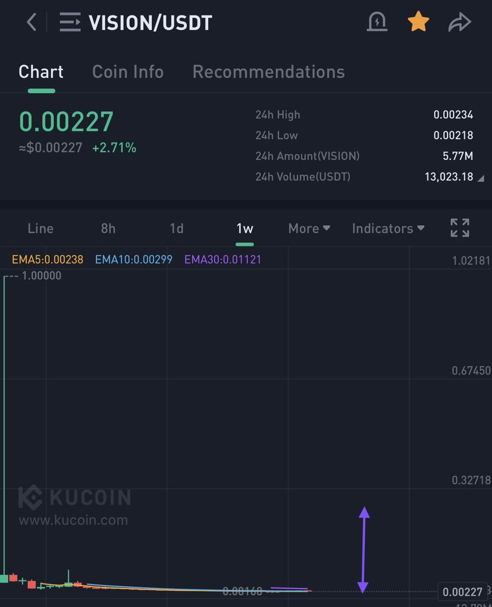This screenshot has height=607, width=492.
Task: Expand the chart to fullscreen
Action: (x=459, y=228)
